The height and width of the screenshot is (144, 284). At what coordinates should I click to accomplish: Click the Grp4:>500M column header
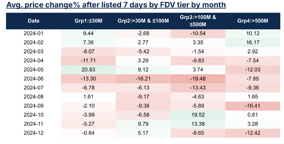pos(253,21)
